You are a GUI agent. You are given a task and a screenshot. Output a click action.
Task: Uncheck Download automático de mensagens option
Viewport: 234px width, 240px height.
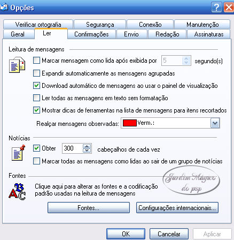[36, 86]
